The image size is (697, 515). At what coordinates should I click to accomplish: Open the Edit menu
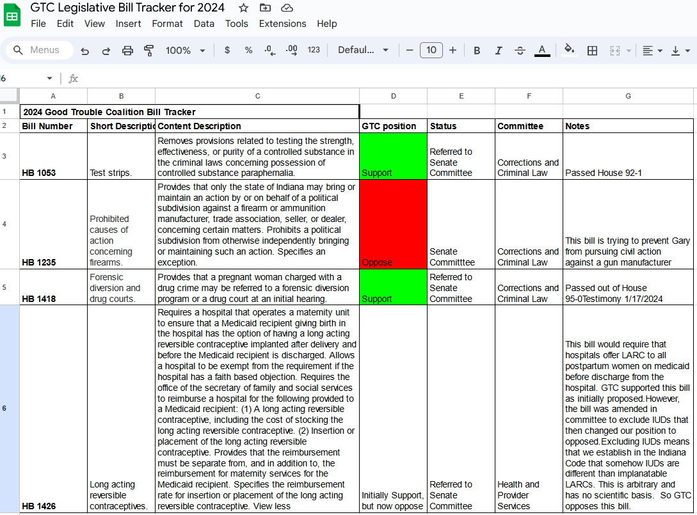coord(65,24)
